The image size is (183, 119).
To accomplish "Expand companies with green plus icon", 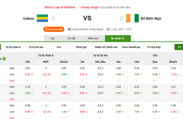I will [x=4, y=59].
